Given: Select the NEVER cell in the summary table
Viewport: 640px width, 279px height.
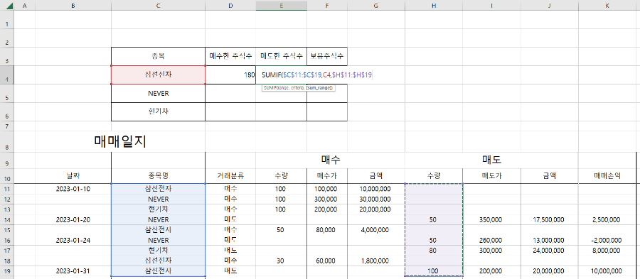Looking at the screenshot, I should (x=158, y=93).
